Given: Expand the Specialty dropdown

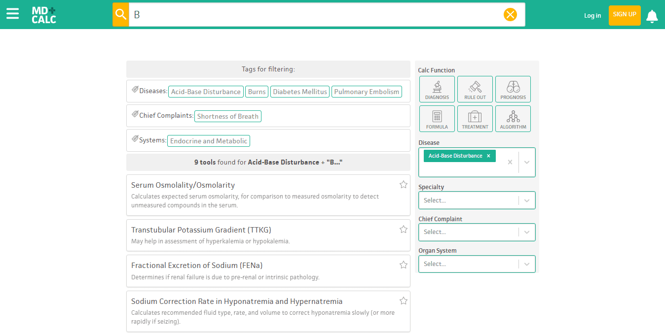Looking at the screenshot, I should (x=527, y=200).
